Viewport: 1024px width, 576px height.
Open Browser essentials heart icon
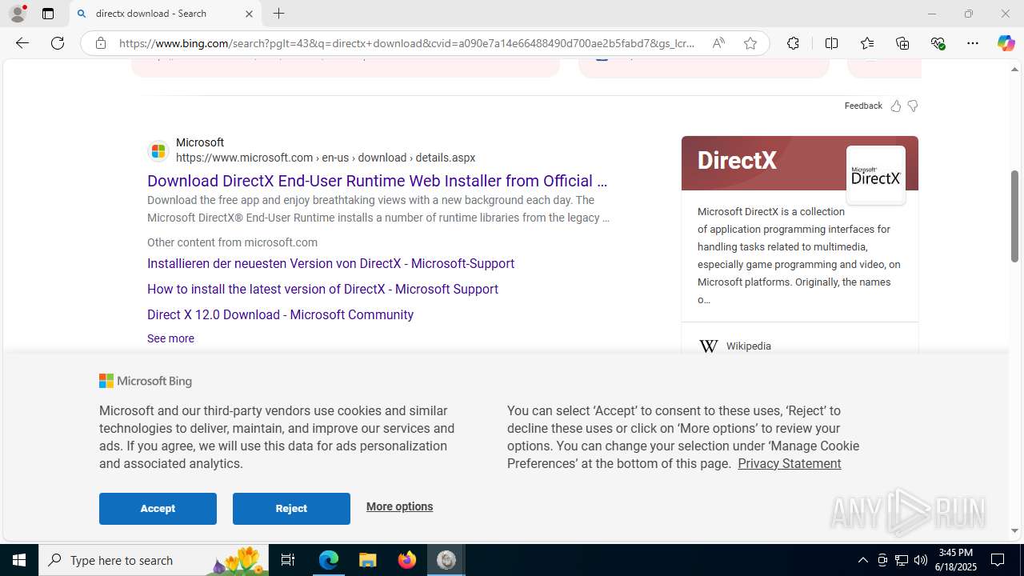coord(938,43)
